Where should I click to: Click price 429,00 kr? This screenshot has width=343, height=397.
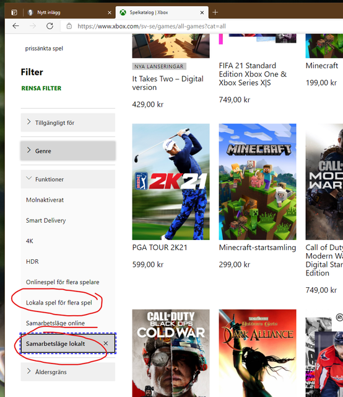148,104
